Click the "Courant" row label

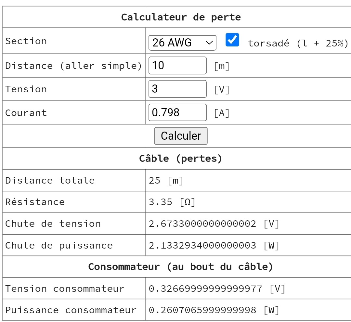pos(26,113)
